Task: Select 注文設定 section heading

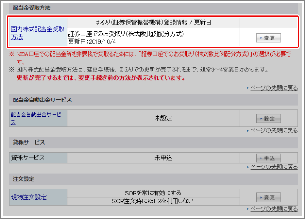Action: pos(24,179)
